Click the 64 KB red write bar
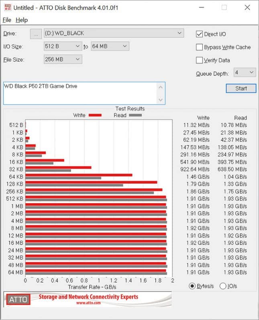The width and height of the screenshot is (259, 320). [x=79, y=175]
